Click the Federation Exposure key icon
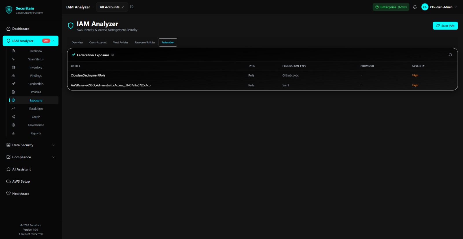This screenshot has width=463, height=239. tap(74, 55)
